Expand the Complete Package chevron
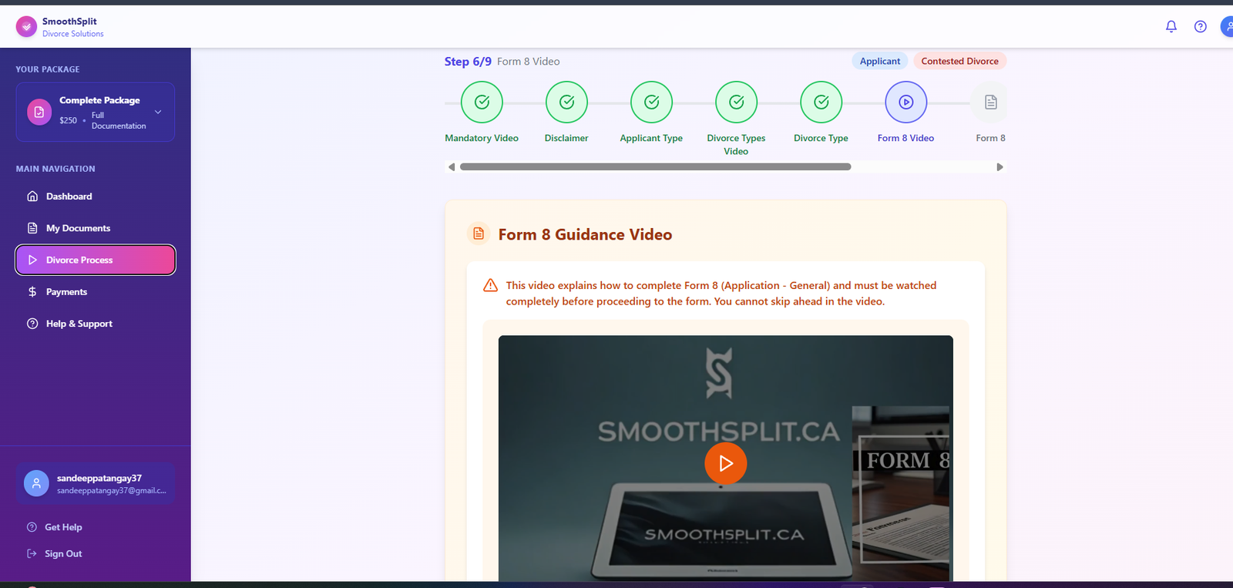Screen dimensions: 1233x588 click(x=158, y=112)
